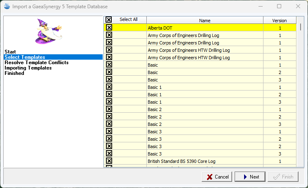The height and width of the screenshot is (188, 308).
Task: Jump to the Finished step
Action: tap(14, 73)
